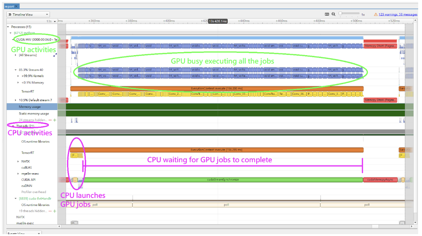Select the Memory usage row
This screenshot has width=422, height=236.
(30, 107)
